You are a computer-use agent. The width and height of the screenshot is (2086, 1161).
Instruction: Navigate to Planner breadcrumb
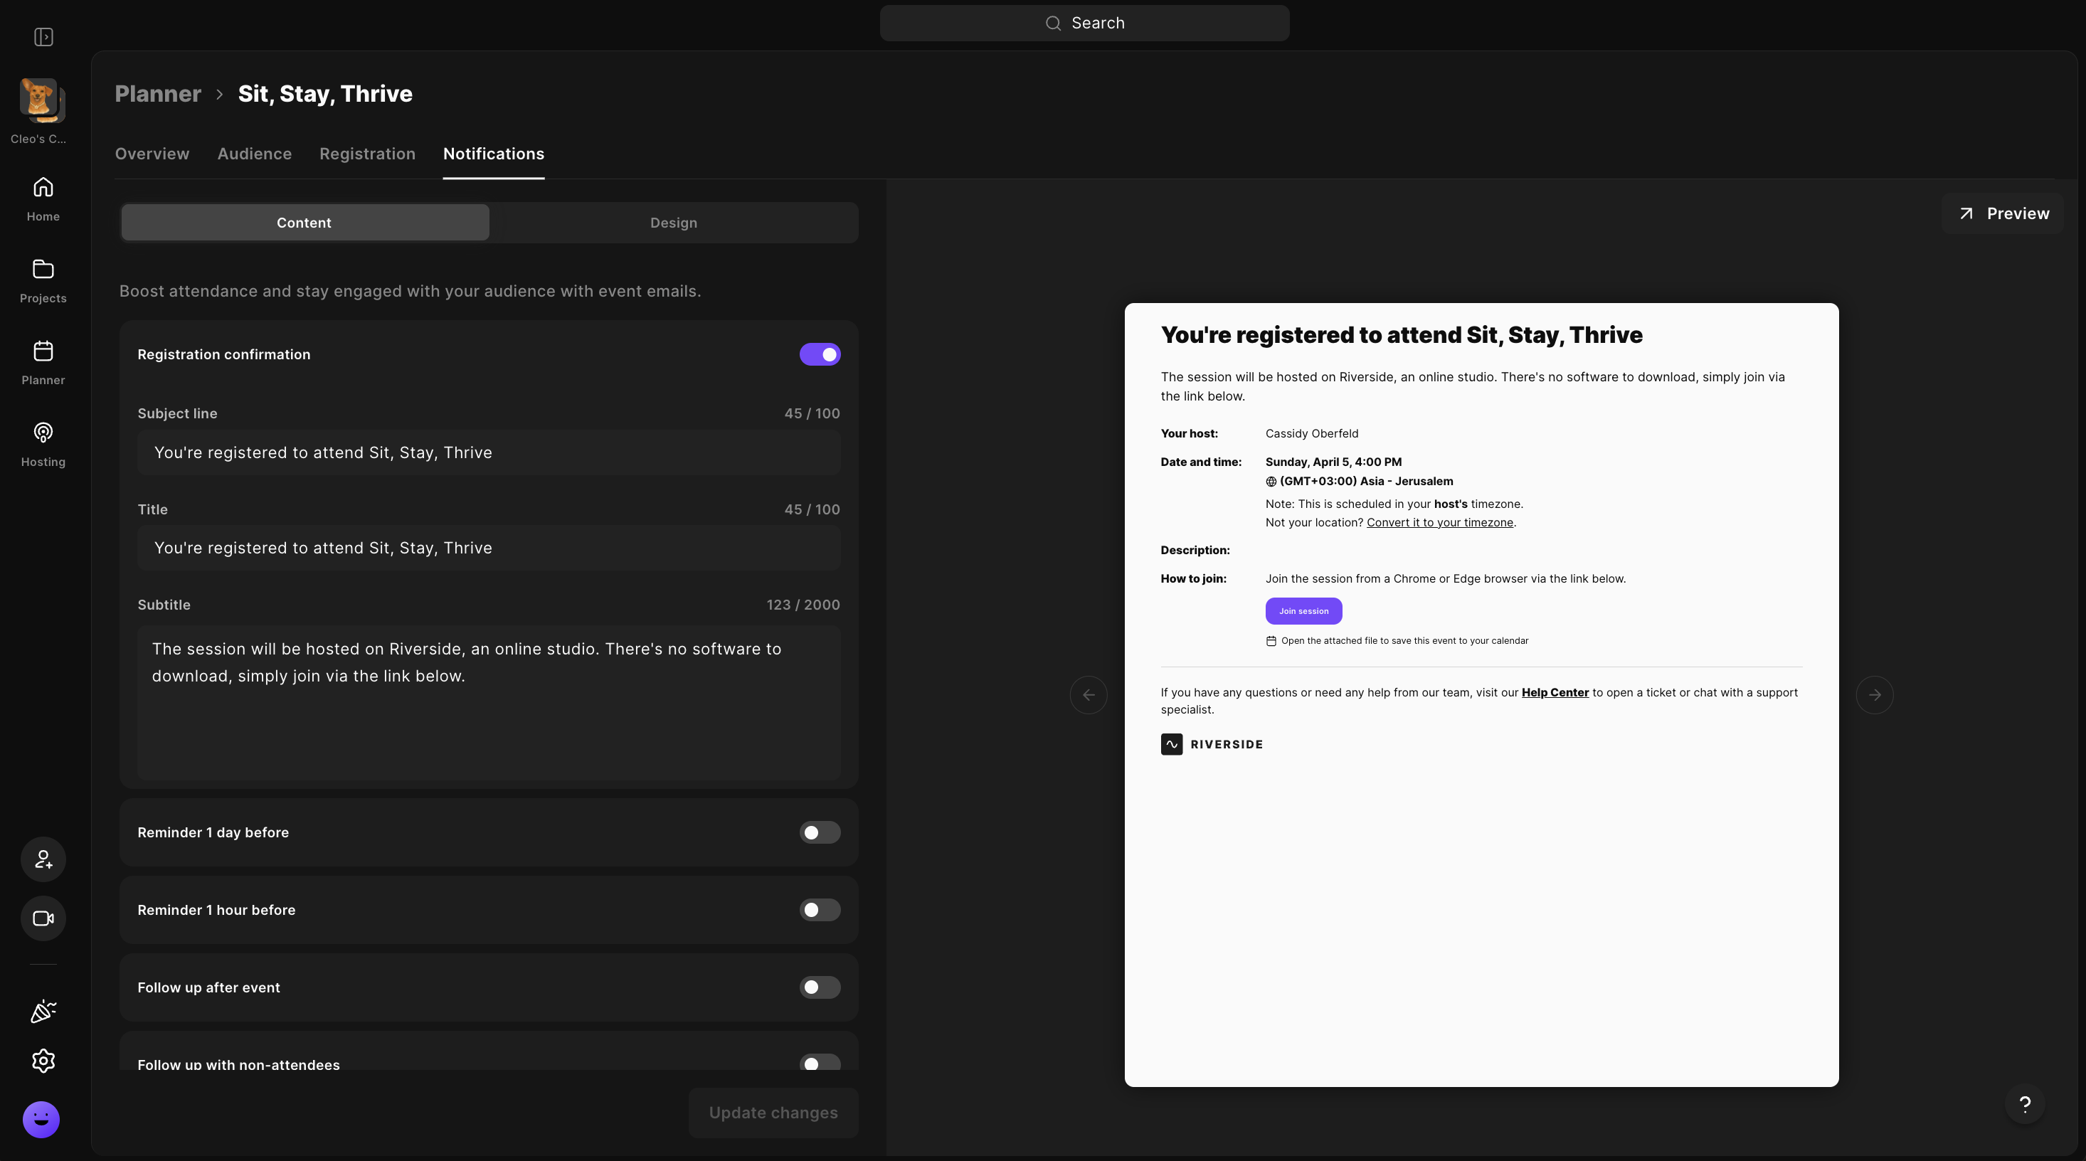[158, 94]
